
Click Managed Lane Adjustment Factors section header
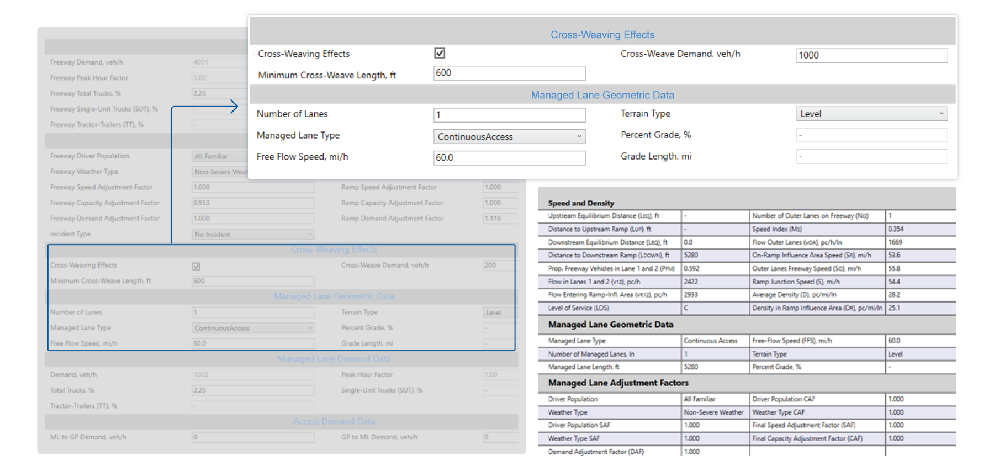click(x=618, y=383)
